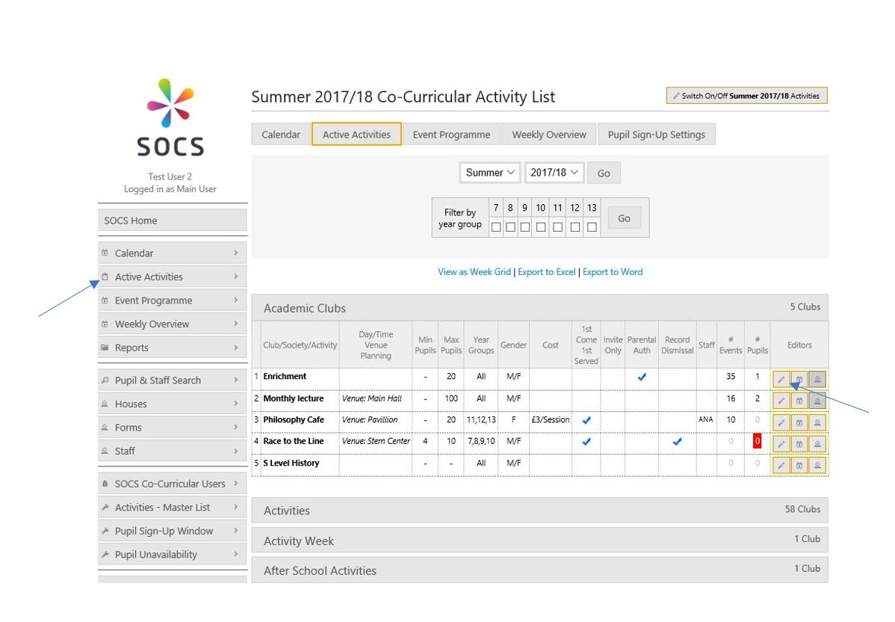Switch to the Calendar tab
This screenshot has width=895, height=622.
(281, 135)
